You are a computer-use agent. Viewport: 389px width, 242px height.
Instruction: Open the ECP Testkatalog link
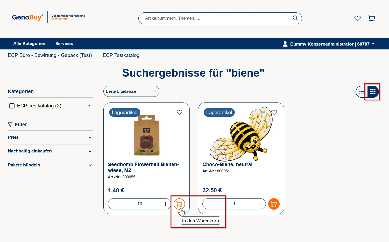[x=121, y=55]
